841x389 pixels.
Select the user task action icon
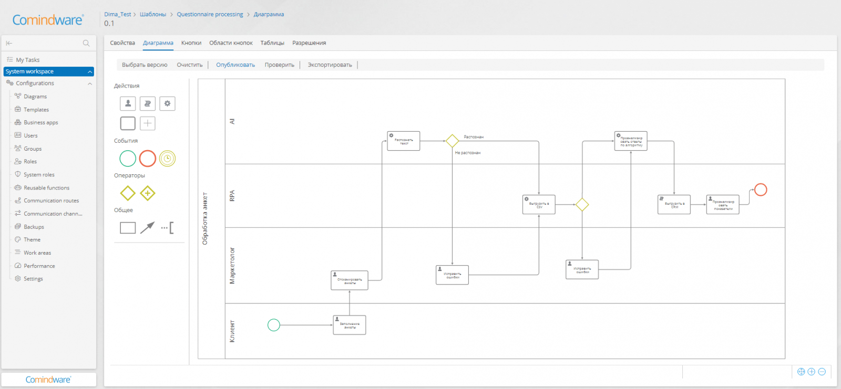(x=128, y=104)
